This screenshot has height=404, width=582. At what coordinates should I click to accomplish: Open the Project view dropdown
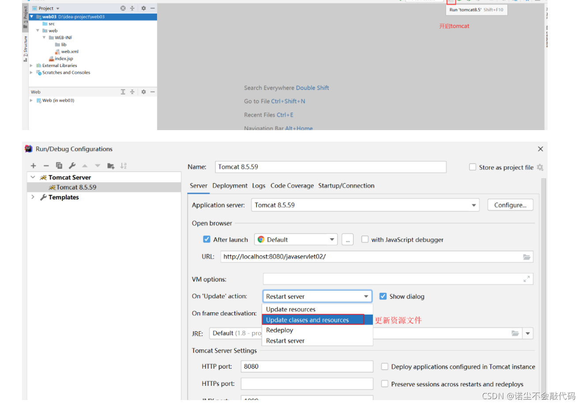pos(46,8)
